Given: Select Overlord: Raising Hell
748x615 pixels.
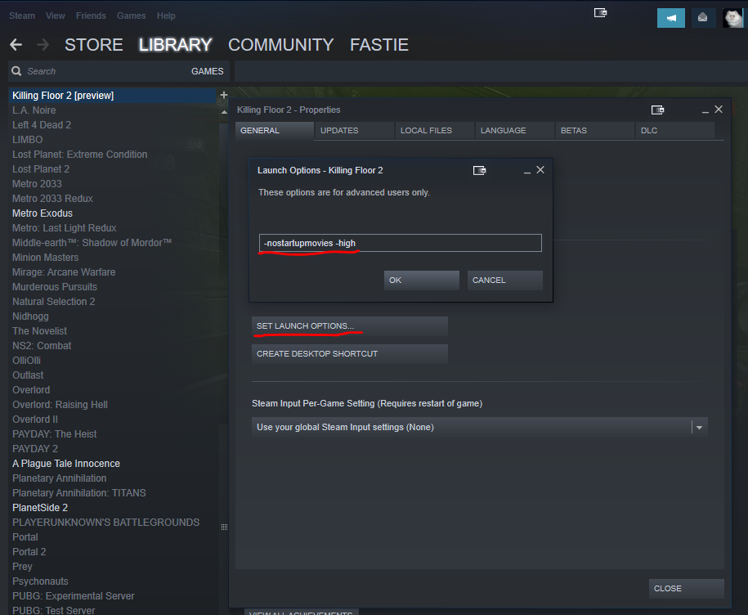Looking at the screenshot, I should click(60, 405).
